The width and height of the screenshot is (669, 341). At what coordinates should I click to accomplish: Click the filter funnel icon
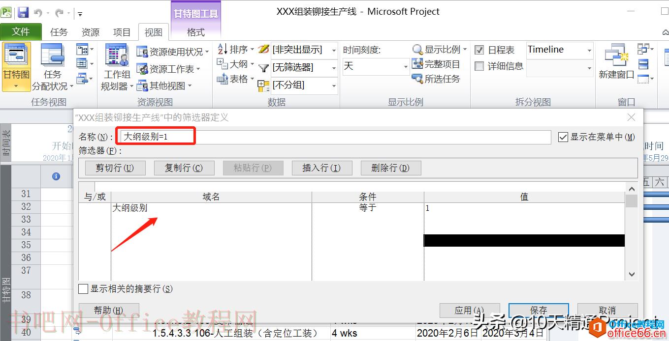point(264,68)
